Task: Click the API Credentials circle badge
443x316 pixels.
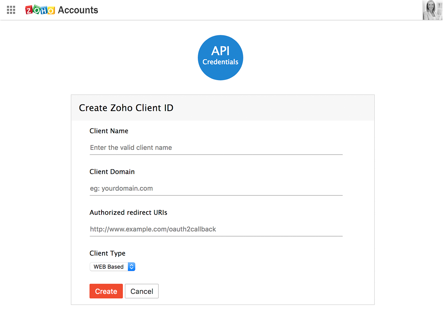Action: [221, 58]
